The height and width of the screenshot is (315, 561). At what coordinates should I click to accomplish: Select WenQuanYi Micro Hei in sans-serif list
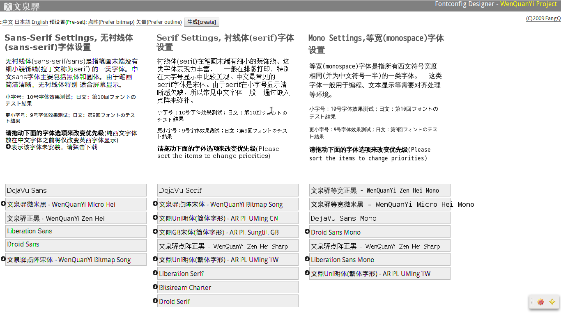tap(76, 204)
